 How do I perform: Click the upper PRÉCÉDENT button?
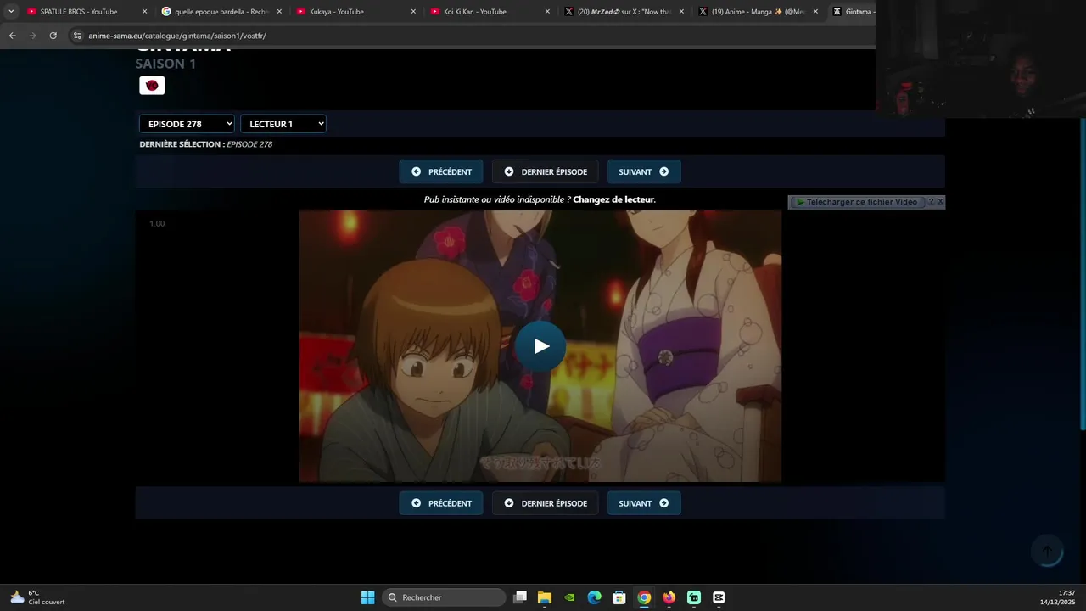tap(441, 171)
